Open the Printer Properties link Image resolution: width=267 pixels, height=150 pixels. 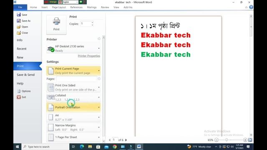coord(89,56)
